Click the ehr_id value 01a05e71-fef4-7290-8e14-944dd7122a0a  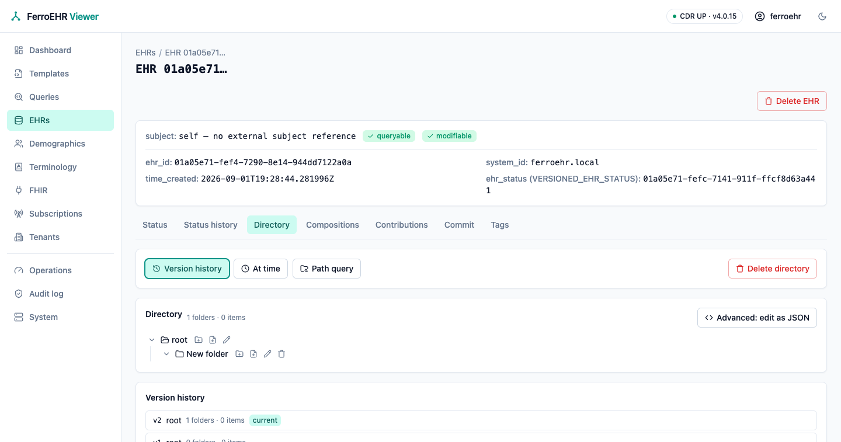coord(263,162)
